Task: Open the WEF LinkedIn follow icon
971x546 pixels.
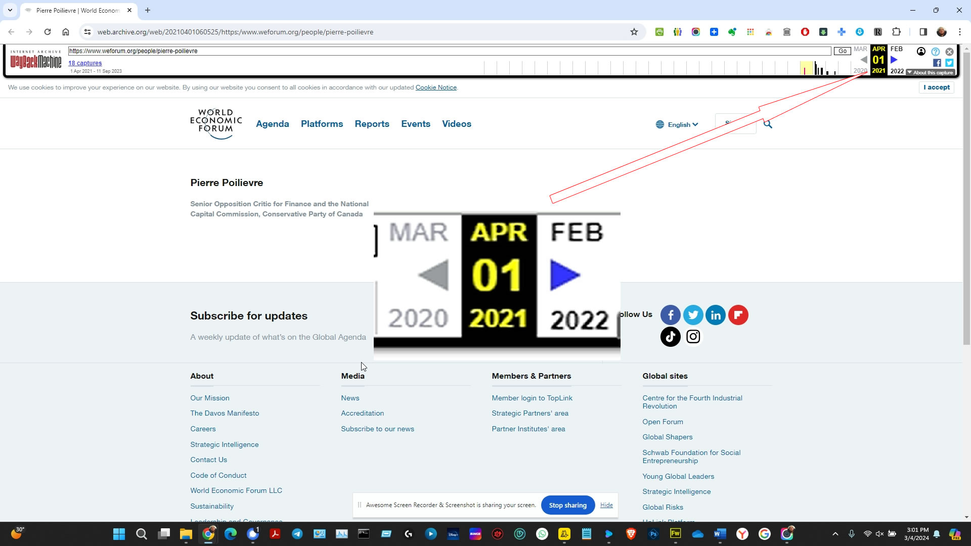Action: click(715, 315)
